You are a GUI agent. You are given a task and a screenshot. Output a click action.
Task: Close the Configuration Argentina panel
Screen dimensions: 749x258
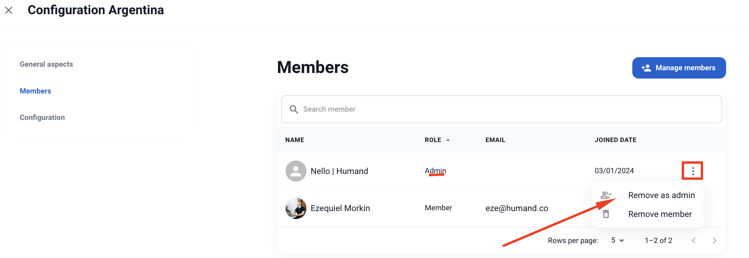pos(9,10)
